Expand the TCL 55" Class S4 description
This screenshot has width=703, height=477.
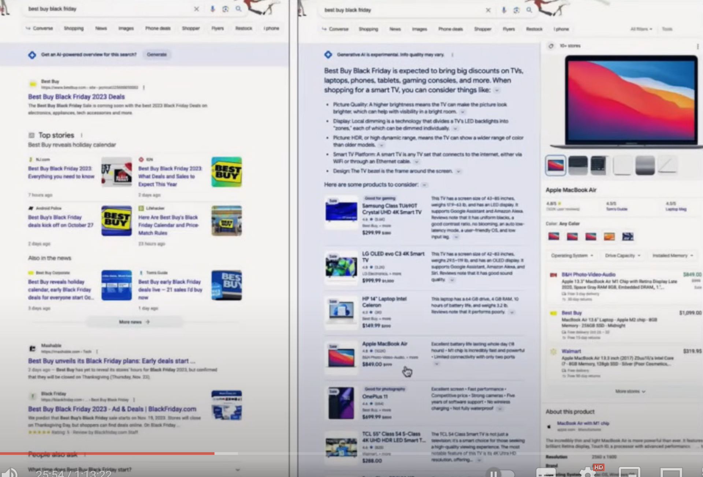point(479,460)
